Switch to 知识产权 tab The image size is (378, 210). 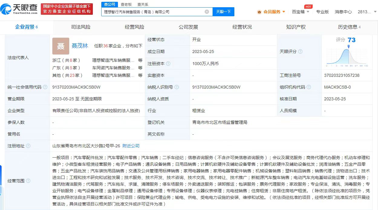pyautogui.click(x=296, y=27)
